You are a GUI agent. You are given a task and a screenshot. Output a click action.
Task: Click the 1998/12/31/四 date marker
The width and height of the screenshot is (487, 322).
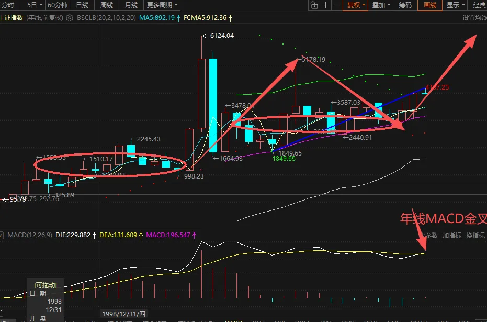click(123, 314)
